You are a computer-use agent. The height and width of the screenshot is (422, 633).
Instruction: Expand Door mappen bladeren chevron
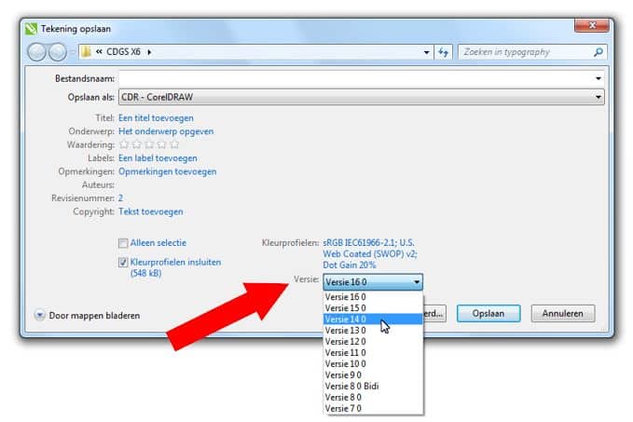click(x=39, y=315)
